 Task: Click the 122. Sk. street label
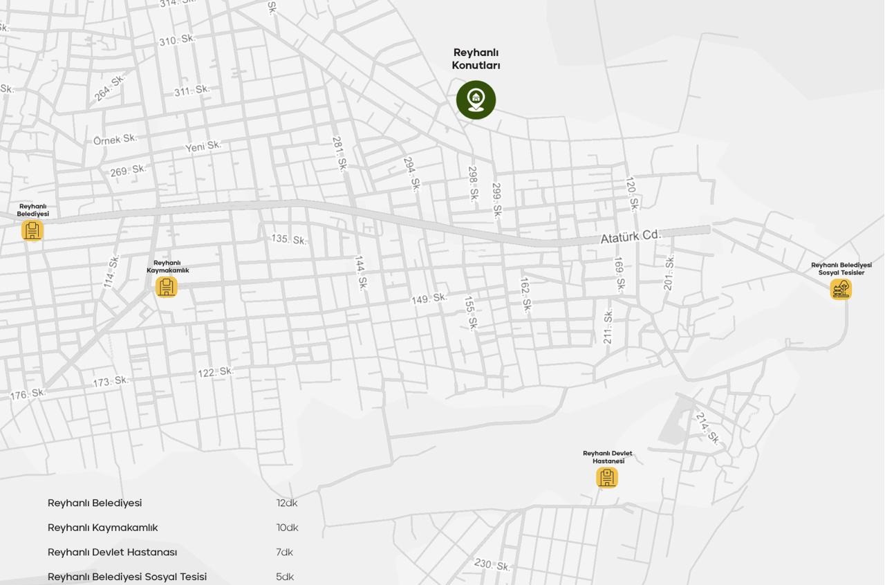[x=216, y=372]
